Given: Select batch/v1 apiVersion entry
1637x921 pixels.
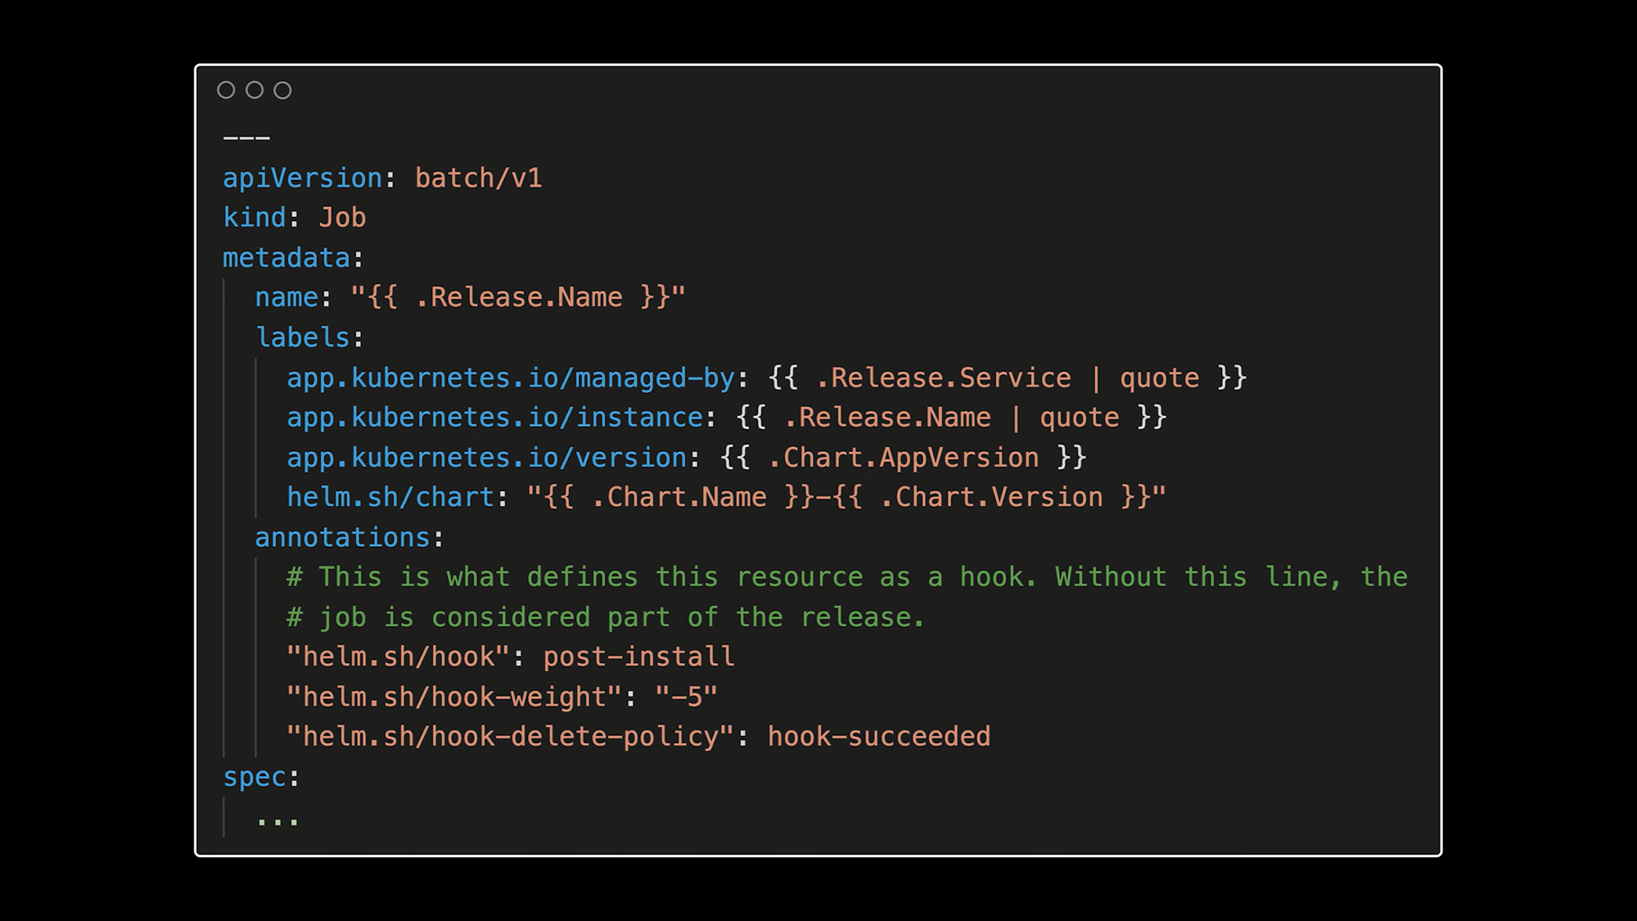Looking at the screenshot, I should (x=478, y=177).
